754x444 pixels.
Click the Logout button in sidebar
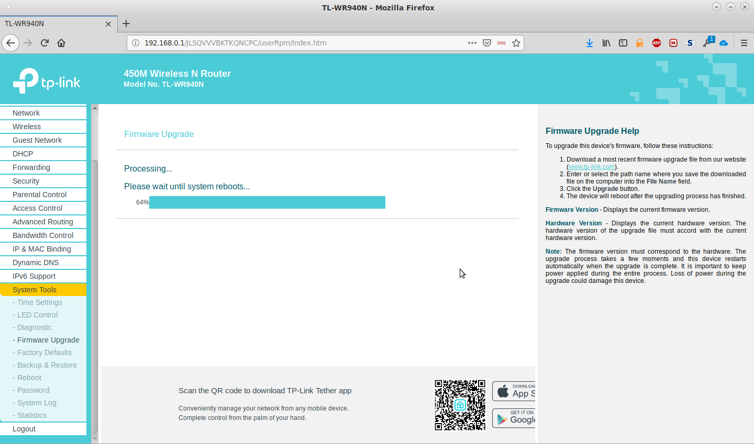click(24, 429)
